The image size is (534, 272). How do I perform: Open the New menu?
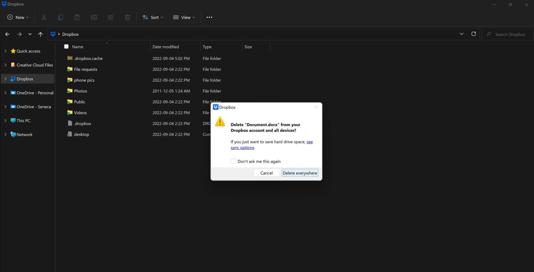coord(17,17)
